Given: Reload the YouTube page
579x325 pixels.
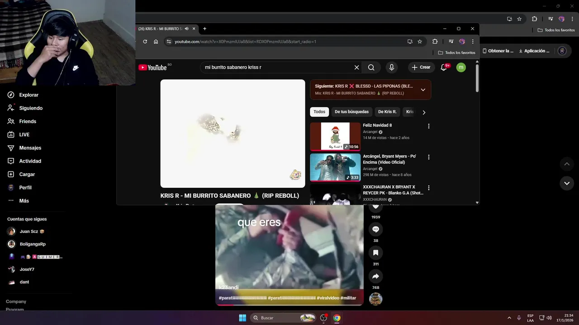Looking at the screenshot, I should pyautogui.click(x=145, y=42).
